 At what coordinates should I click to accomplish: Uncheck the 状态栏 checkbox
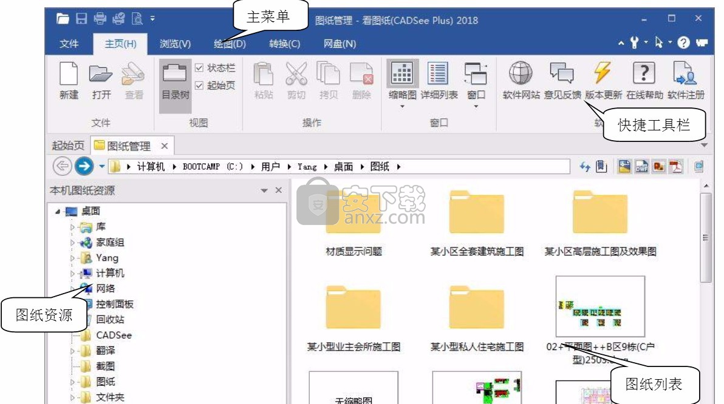tap(199, 68)
